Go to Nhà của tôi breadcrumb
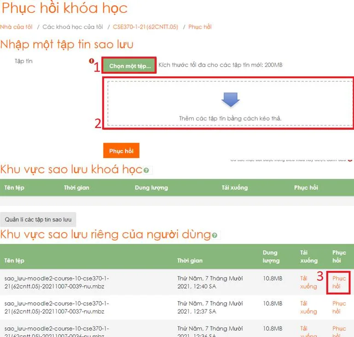354x337 pixels. coord(16,27)
